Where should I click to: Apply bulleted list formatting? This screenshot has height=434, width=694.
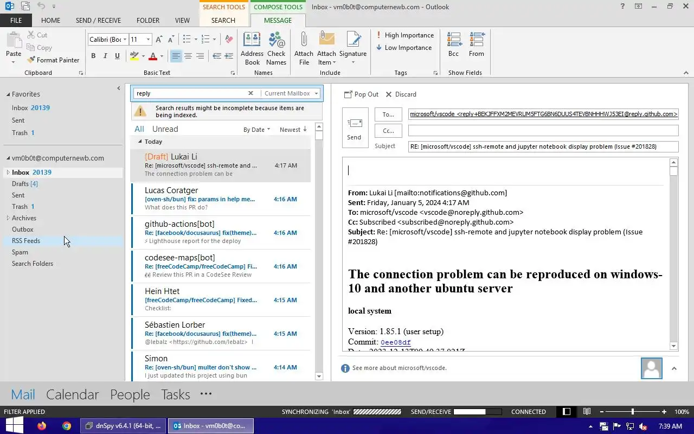pos(187,39)
